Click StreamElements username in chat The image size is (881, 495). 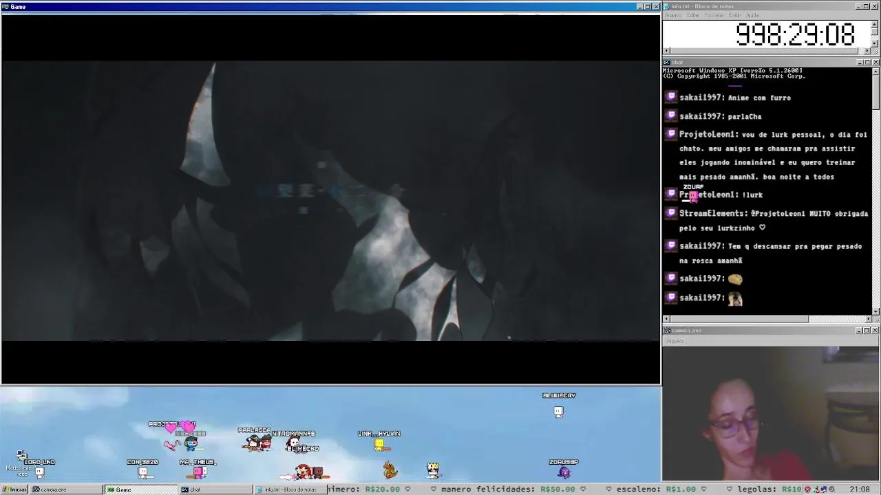pos(712,213)
